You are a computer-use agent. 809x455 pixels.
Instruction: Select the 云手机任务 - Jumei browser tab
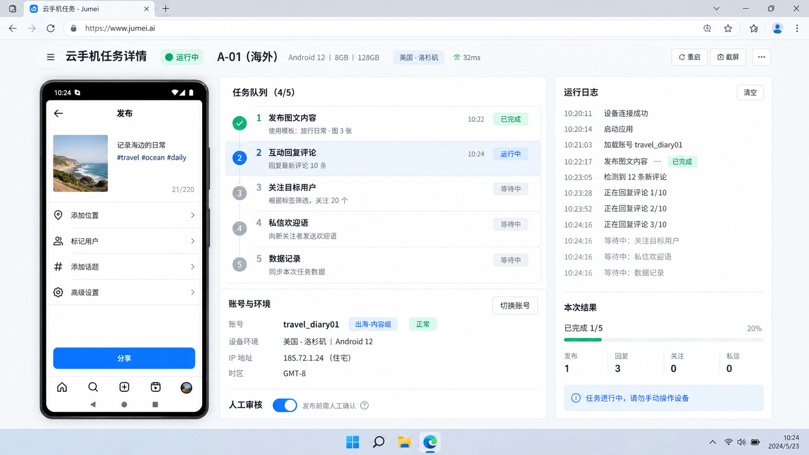click(x=89, y=9)
